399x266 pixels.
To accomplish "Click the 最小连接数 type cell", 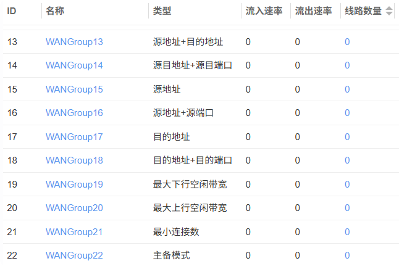I will [176, 232].
